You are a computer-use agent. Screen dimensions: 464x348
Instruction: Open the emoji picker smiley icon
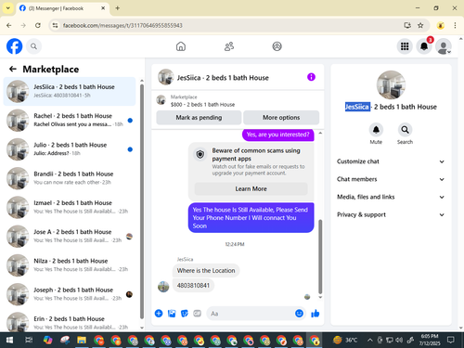click(299, 314)
